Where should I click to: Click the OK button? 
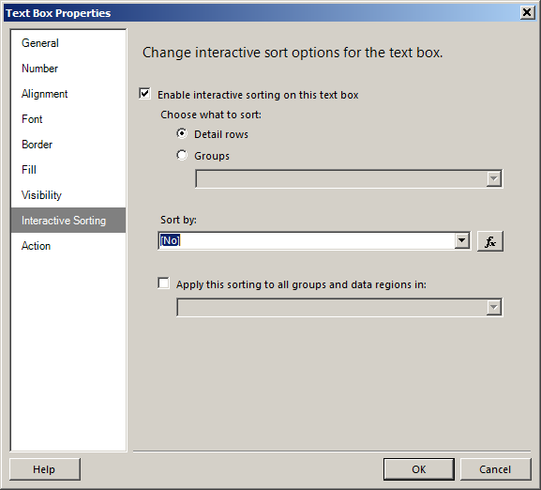point(418,469)
